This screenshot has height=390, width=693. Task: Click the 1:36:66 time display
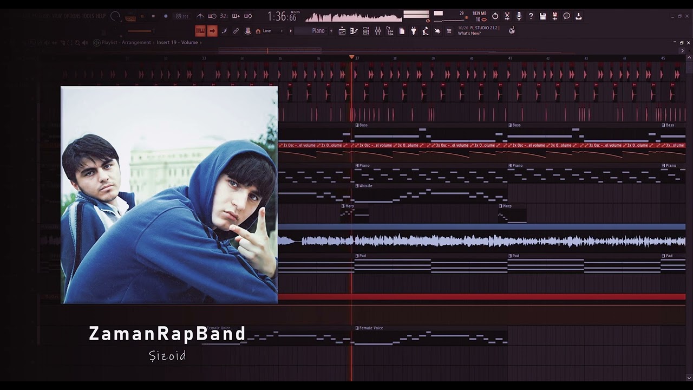tap(282, 17)
